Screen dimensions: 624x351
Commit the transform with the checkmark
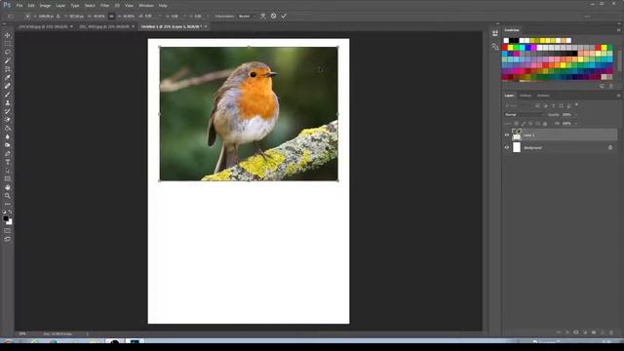[284, 16]
